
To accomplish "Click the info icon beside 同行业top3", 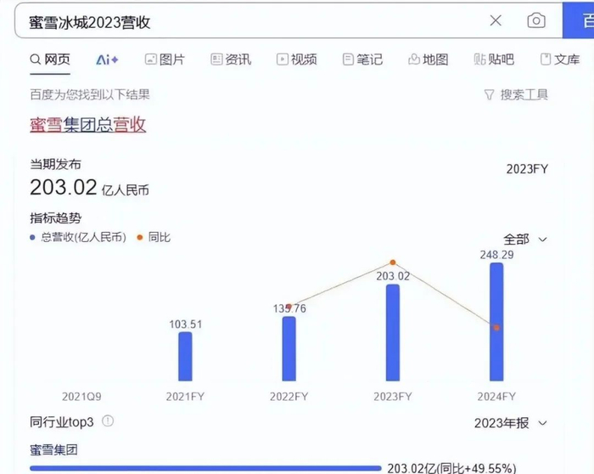I will click(x=108, y=421).
